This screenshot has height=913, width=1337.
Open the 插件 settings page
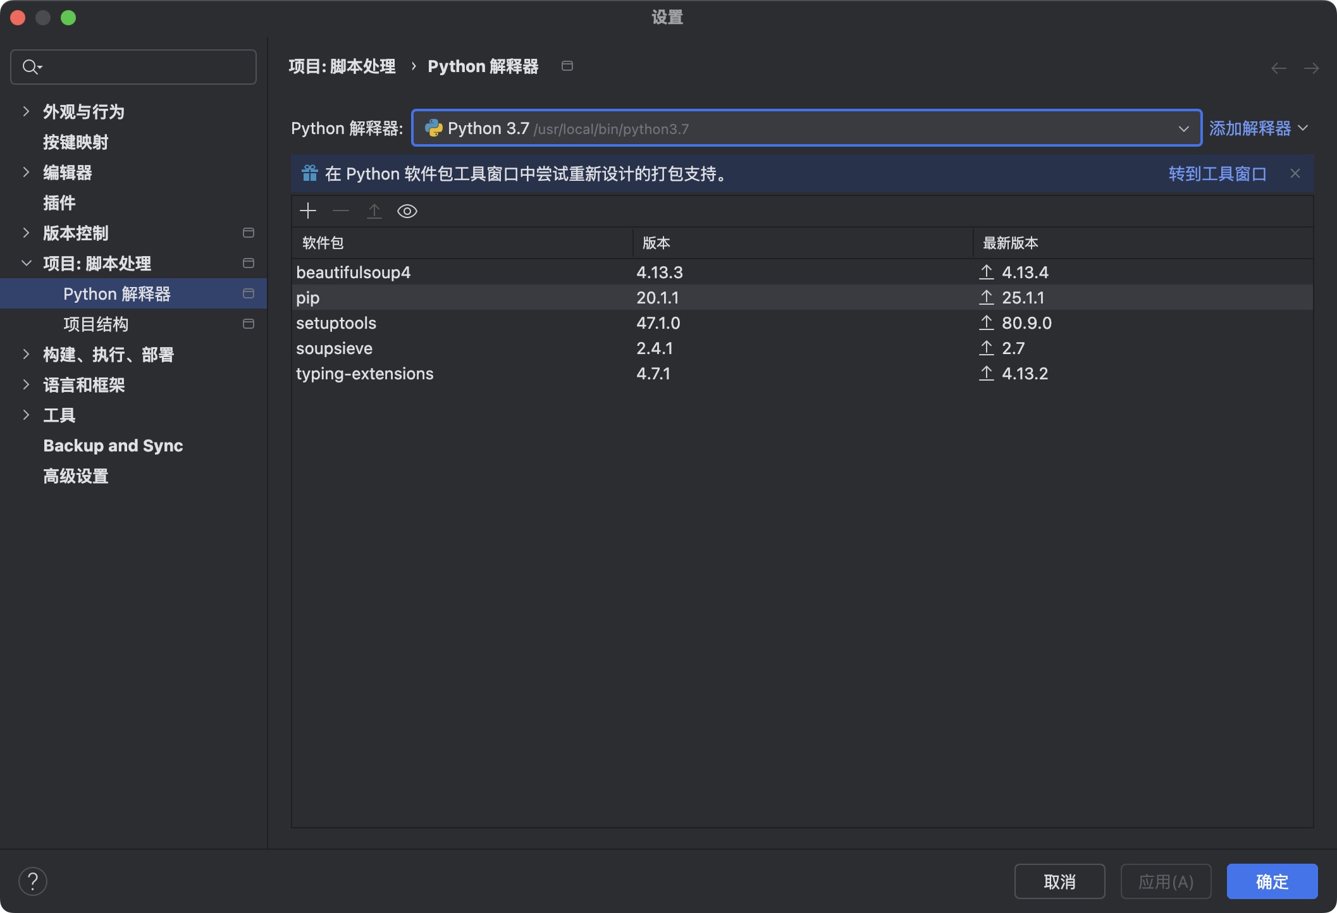(59, 203)
